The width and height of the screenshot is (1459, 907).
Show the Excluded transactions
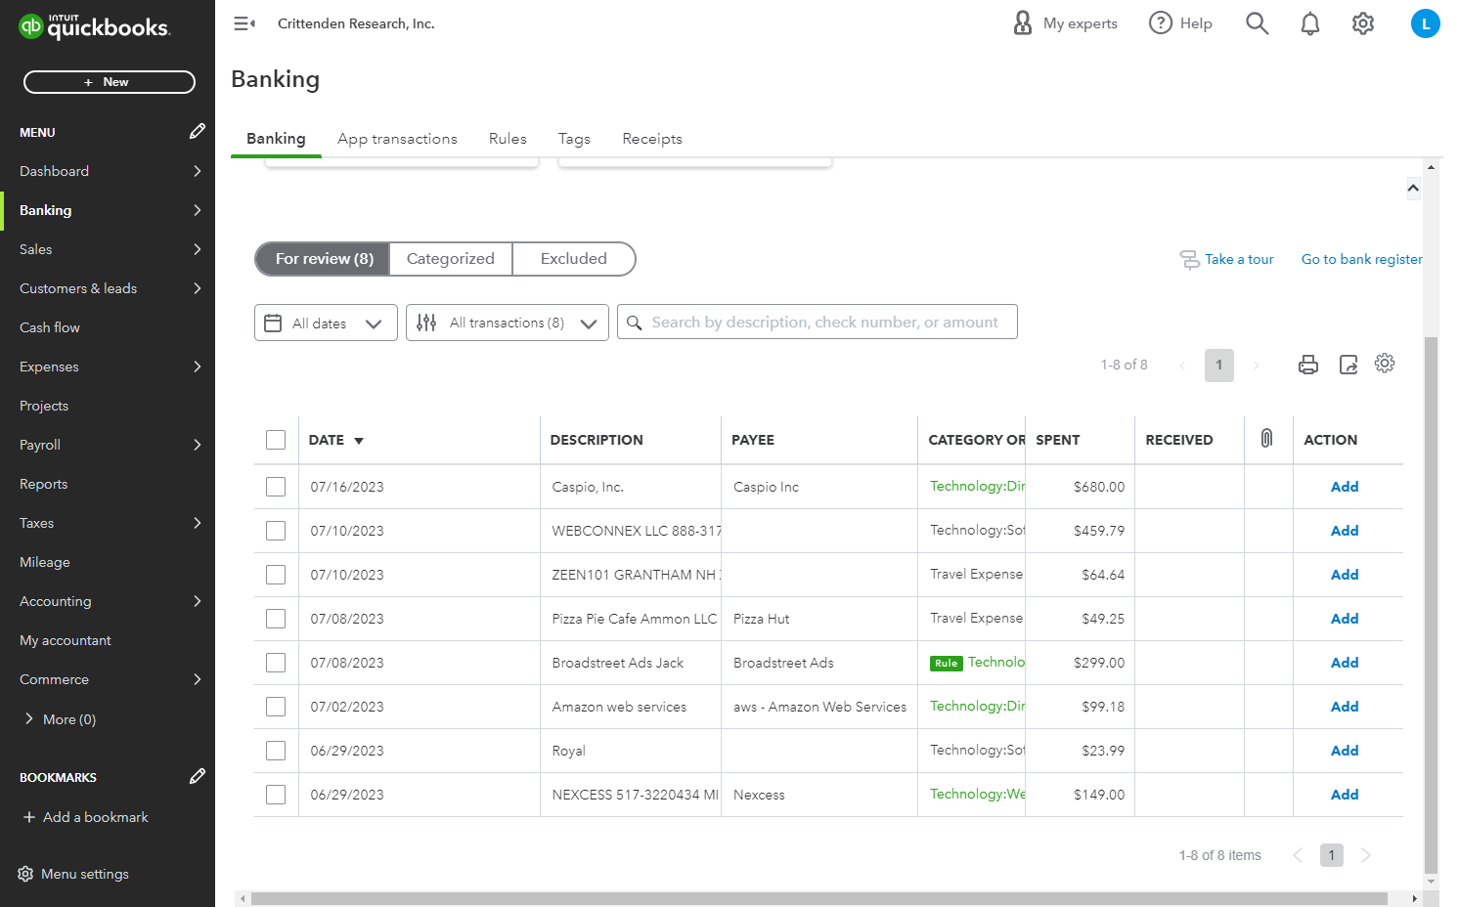[x=574, y=259]
